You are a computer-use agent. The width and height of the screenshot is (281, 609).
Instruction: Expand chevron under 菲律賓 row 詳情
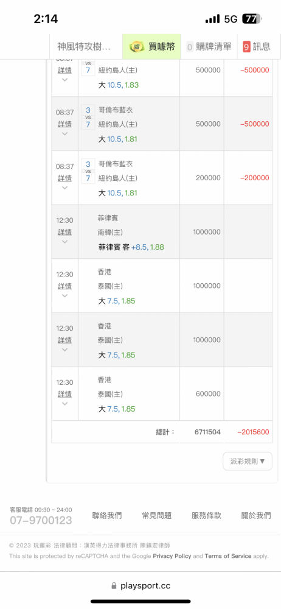click(x=65, y=242)
